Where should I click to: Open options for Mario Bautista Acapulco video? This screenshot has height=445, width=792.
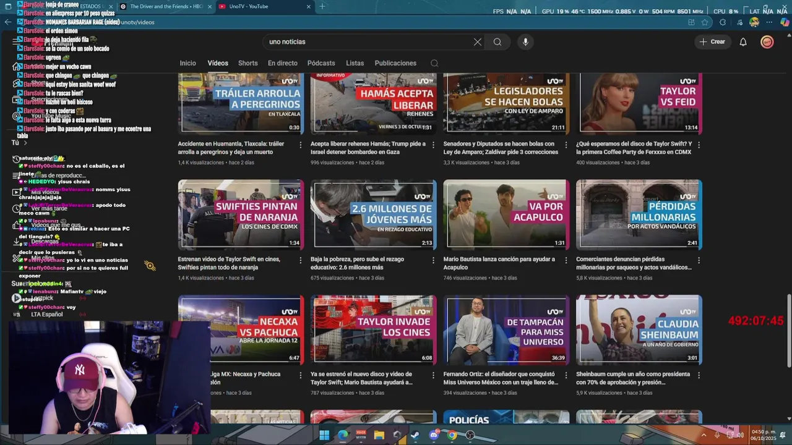(566, 260)
